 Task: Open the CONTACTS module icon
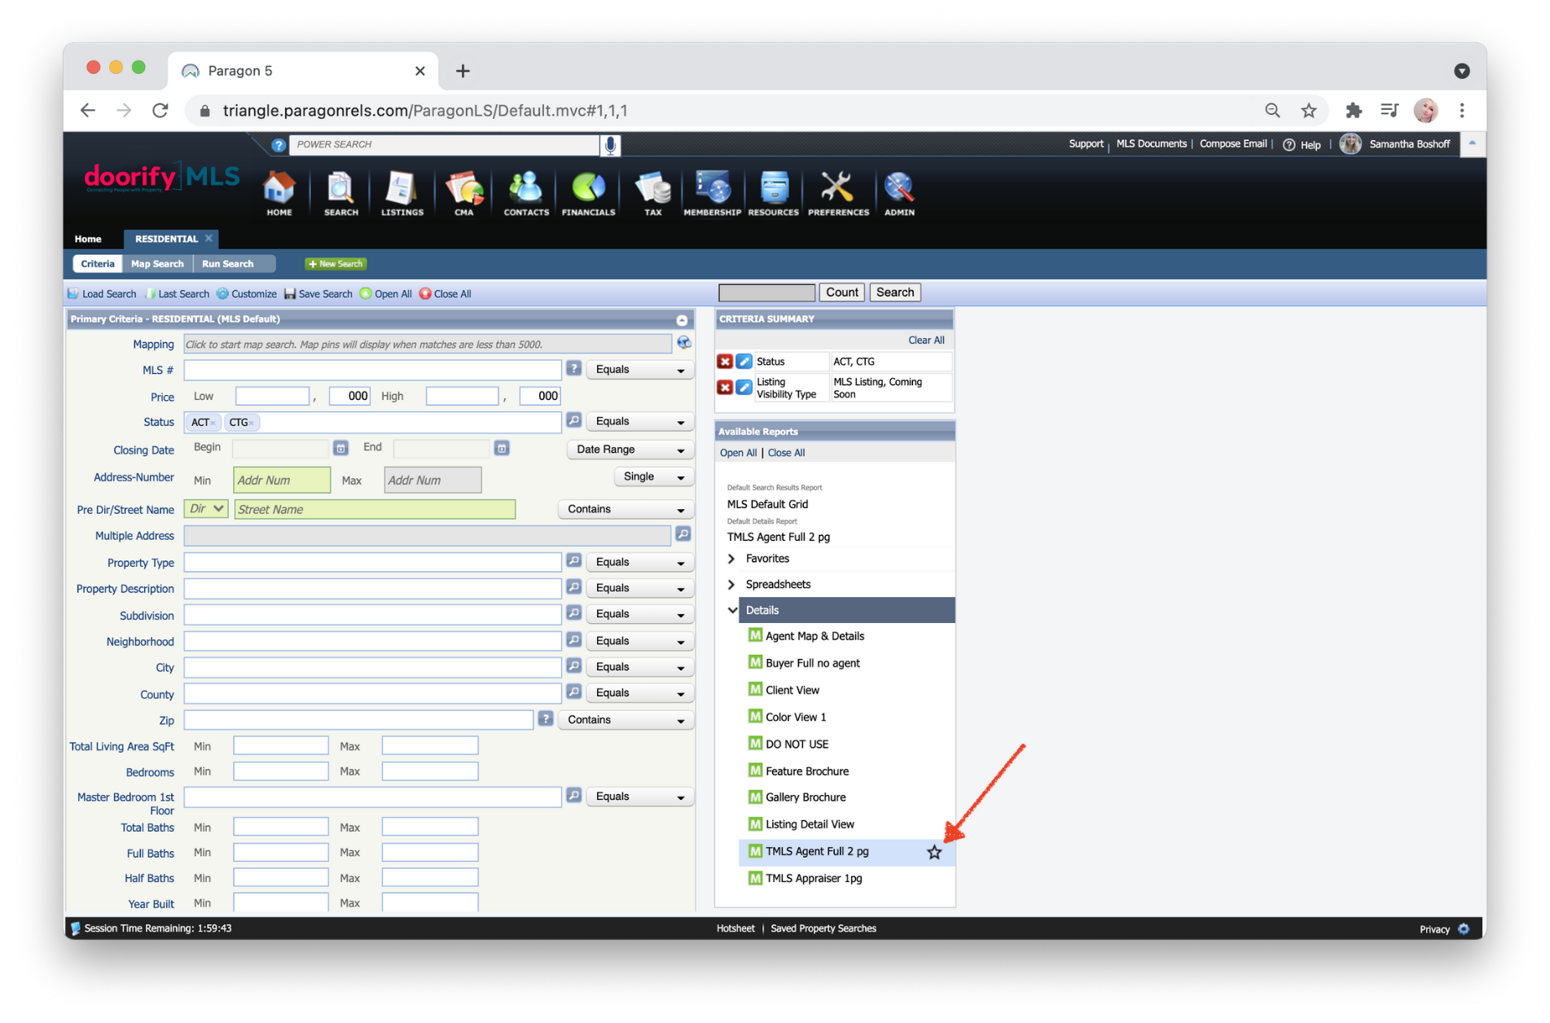tap(526, 193)
